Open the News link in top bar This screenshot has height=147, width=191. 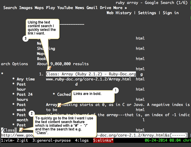[x=80, y=8]
